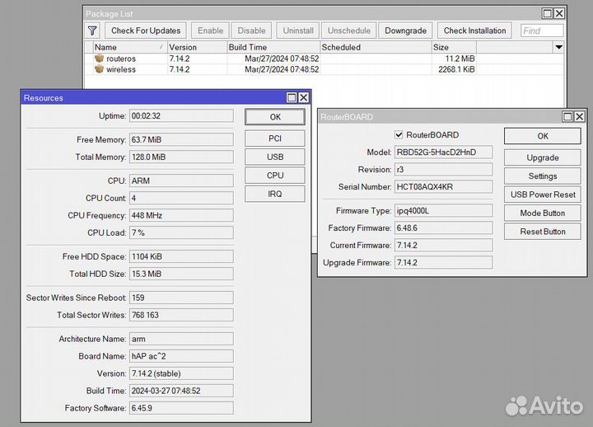
Task: Select the routeros package icon
Action: pyautogui.click(x=100, y=59)
